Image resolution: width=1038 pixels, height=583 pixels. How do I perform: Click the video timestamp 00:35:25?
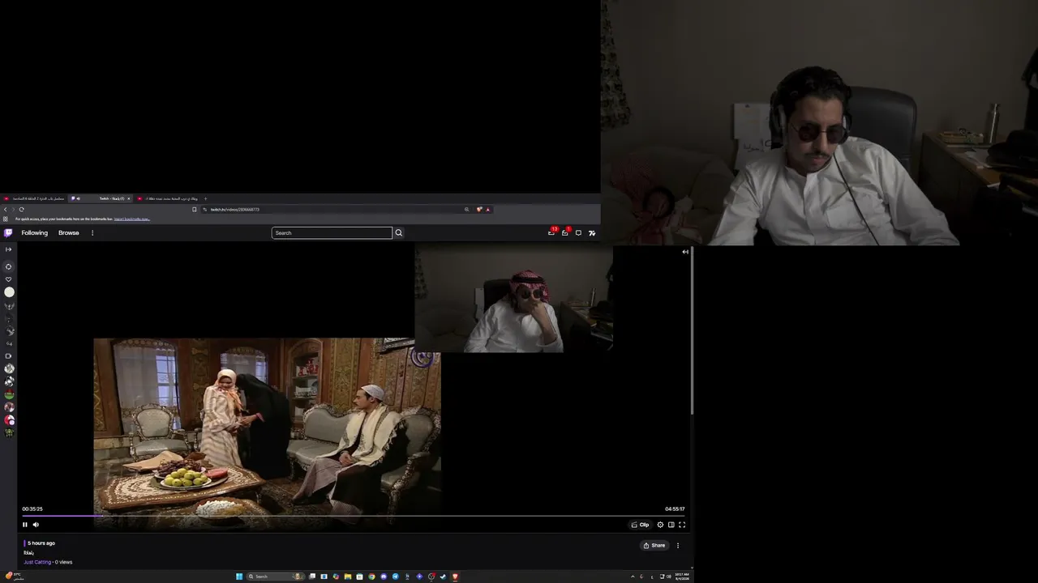click(32, 509)
